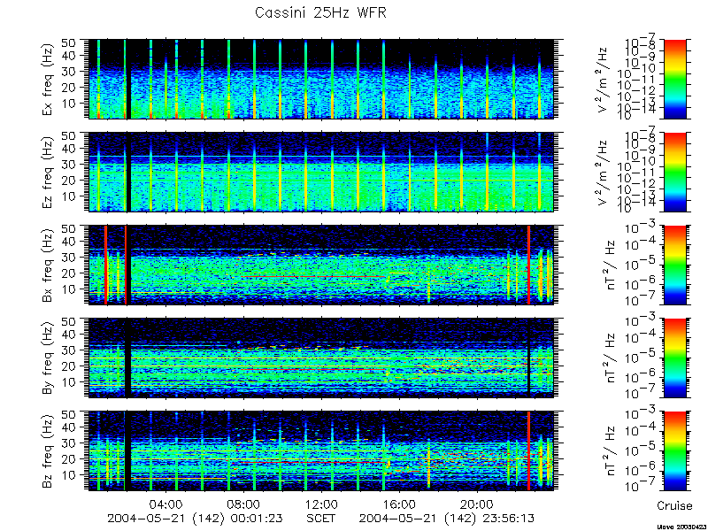Click the 'Cruise' label below the color bars

point(674,505)
